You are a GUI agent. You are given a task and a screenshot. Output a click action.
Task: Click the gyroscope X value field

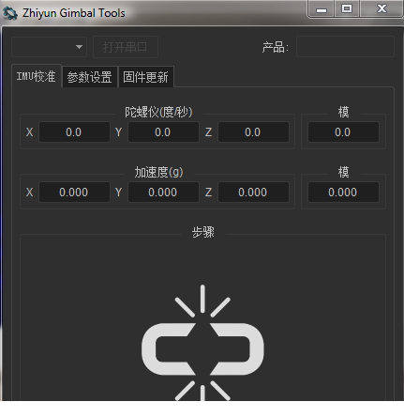click(74, 132)
